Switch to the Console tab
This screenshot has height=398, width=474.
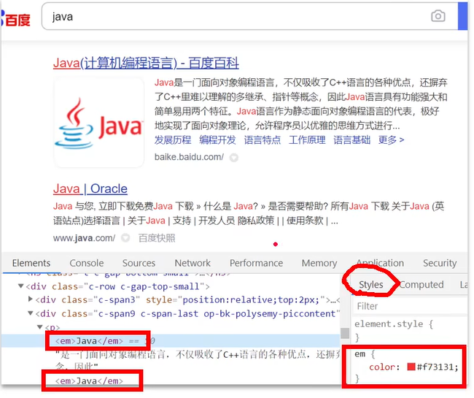coord(87,263)
